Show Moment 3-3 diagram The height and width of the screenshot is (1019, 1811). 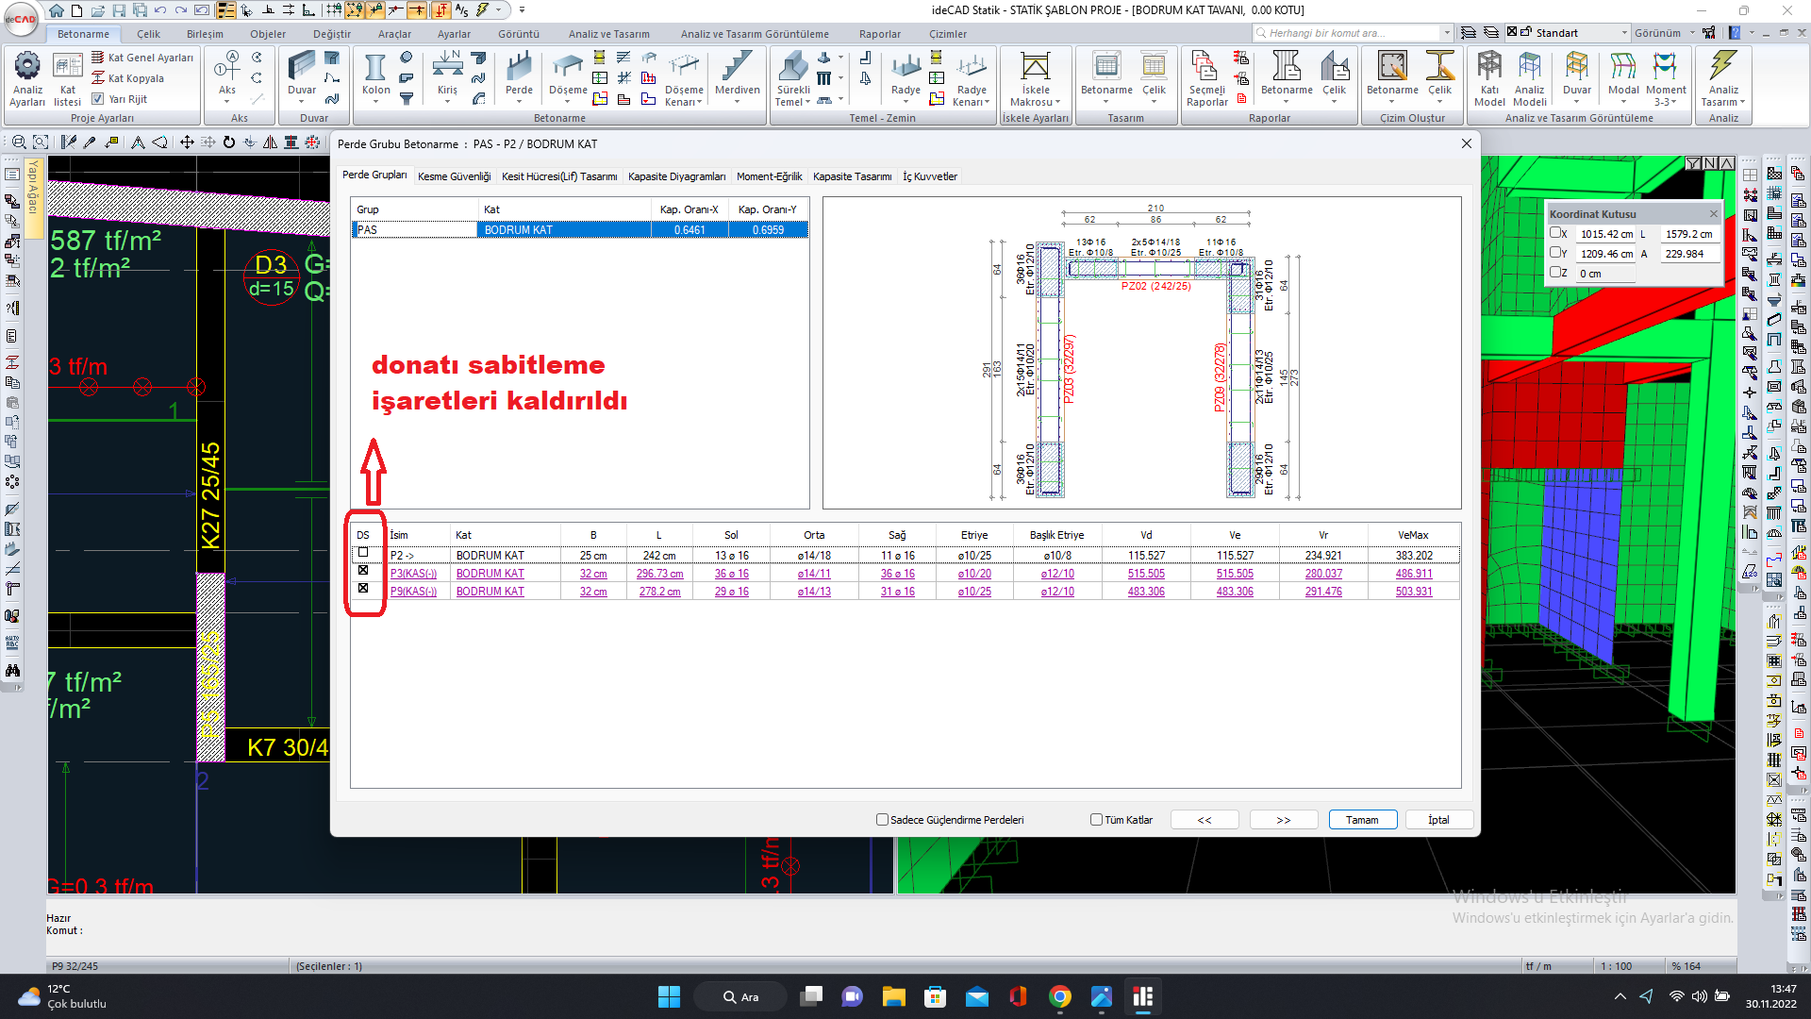1666,77
